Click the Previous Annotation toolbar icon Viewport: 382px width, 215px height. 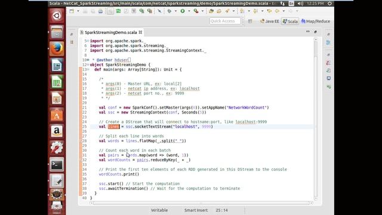pos(255,11)
